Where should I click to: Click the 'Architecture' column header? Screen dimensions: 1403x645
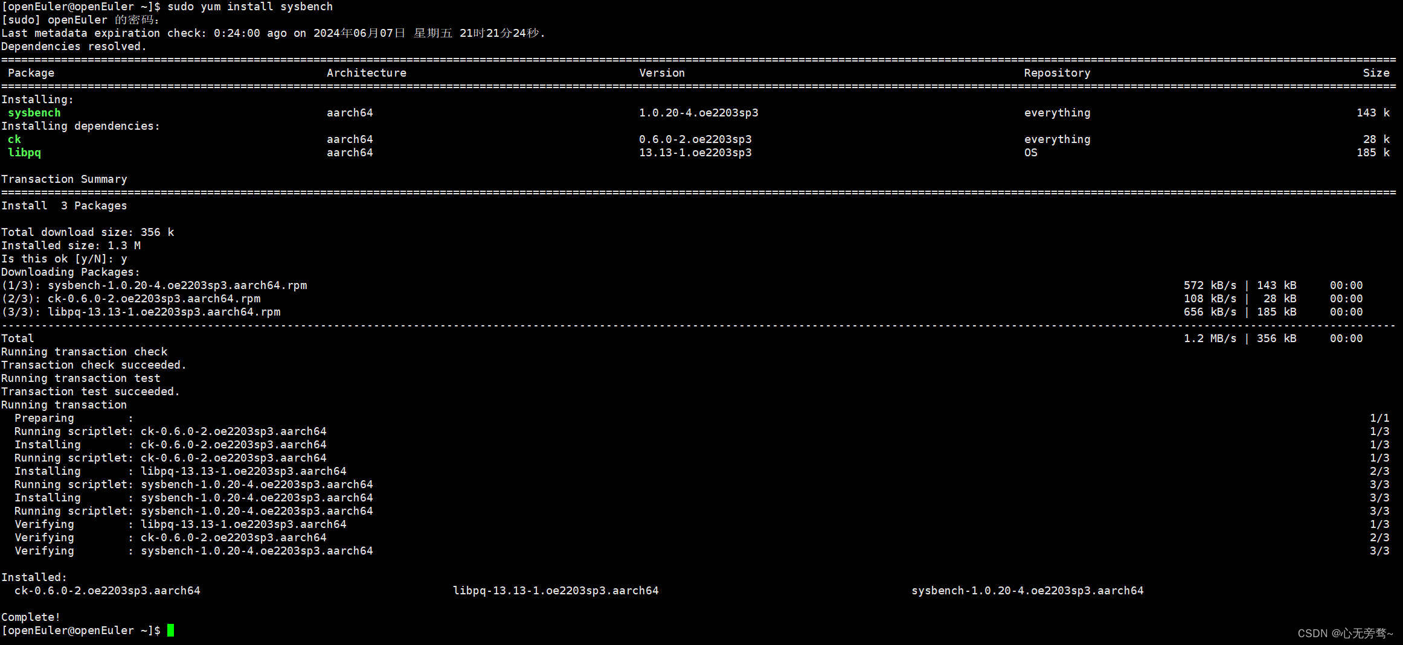[x=367, y=73]
